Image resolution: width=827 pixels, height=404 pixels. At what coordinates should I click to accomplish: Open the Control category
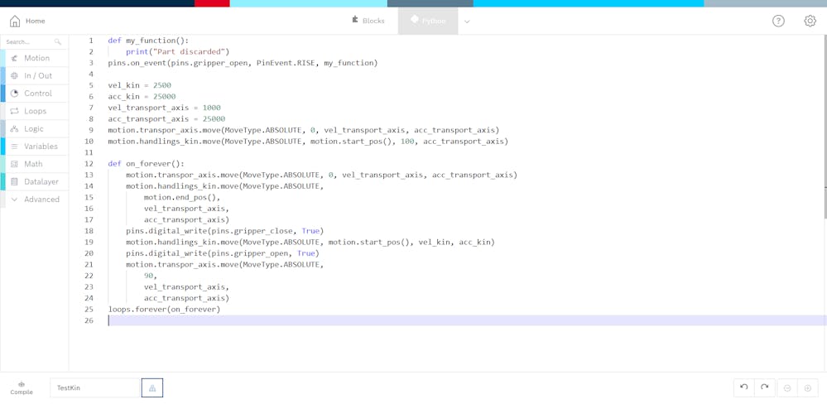(x=34, y=94)
